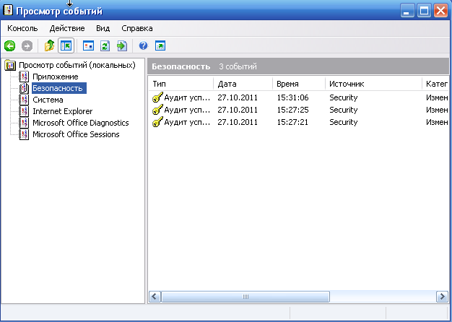The image size is (452, 322).
Task: Open the Properties toolbar icon
Action: click(88, 45)
